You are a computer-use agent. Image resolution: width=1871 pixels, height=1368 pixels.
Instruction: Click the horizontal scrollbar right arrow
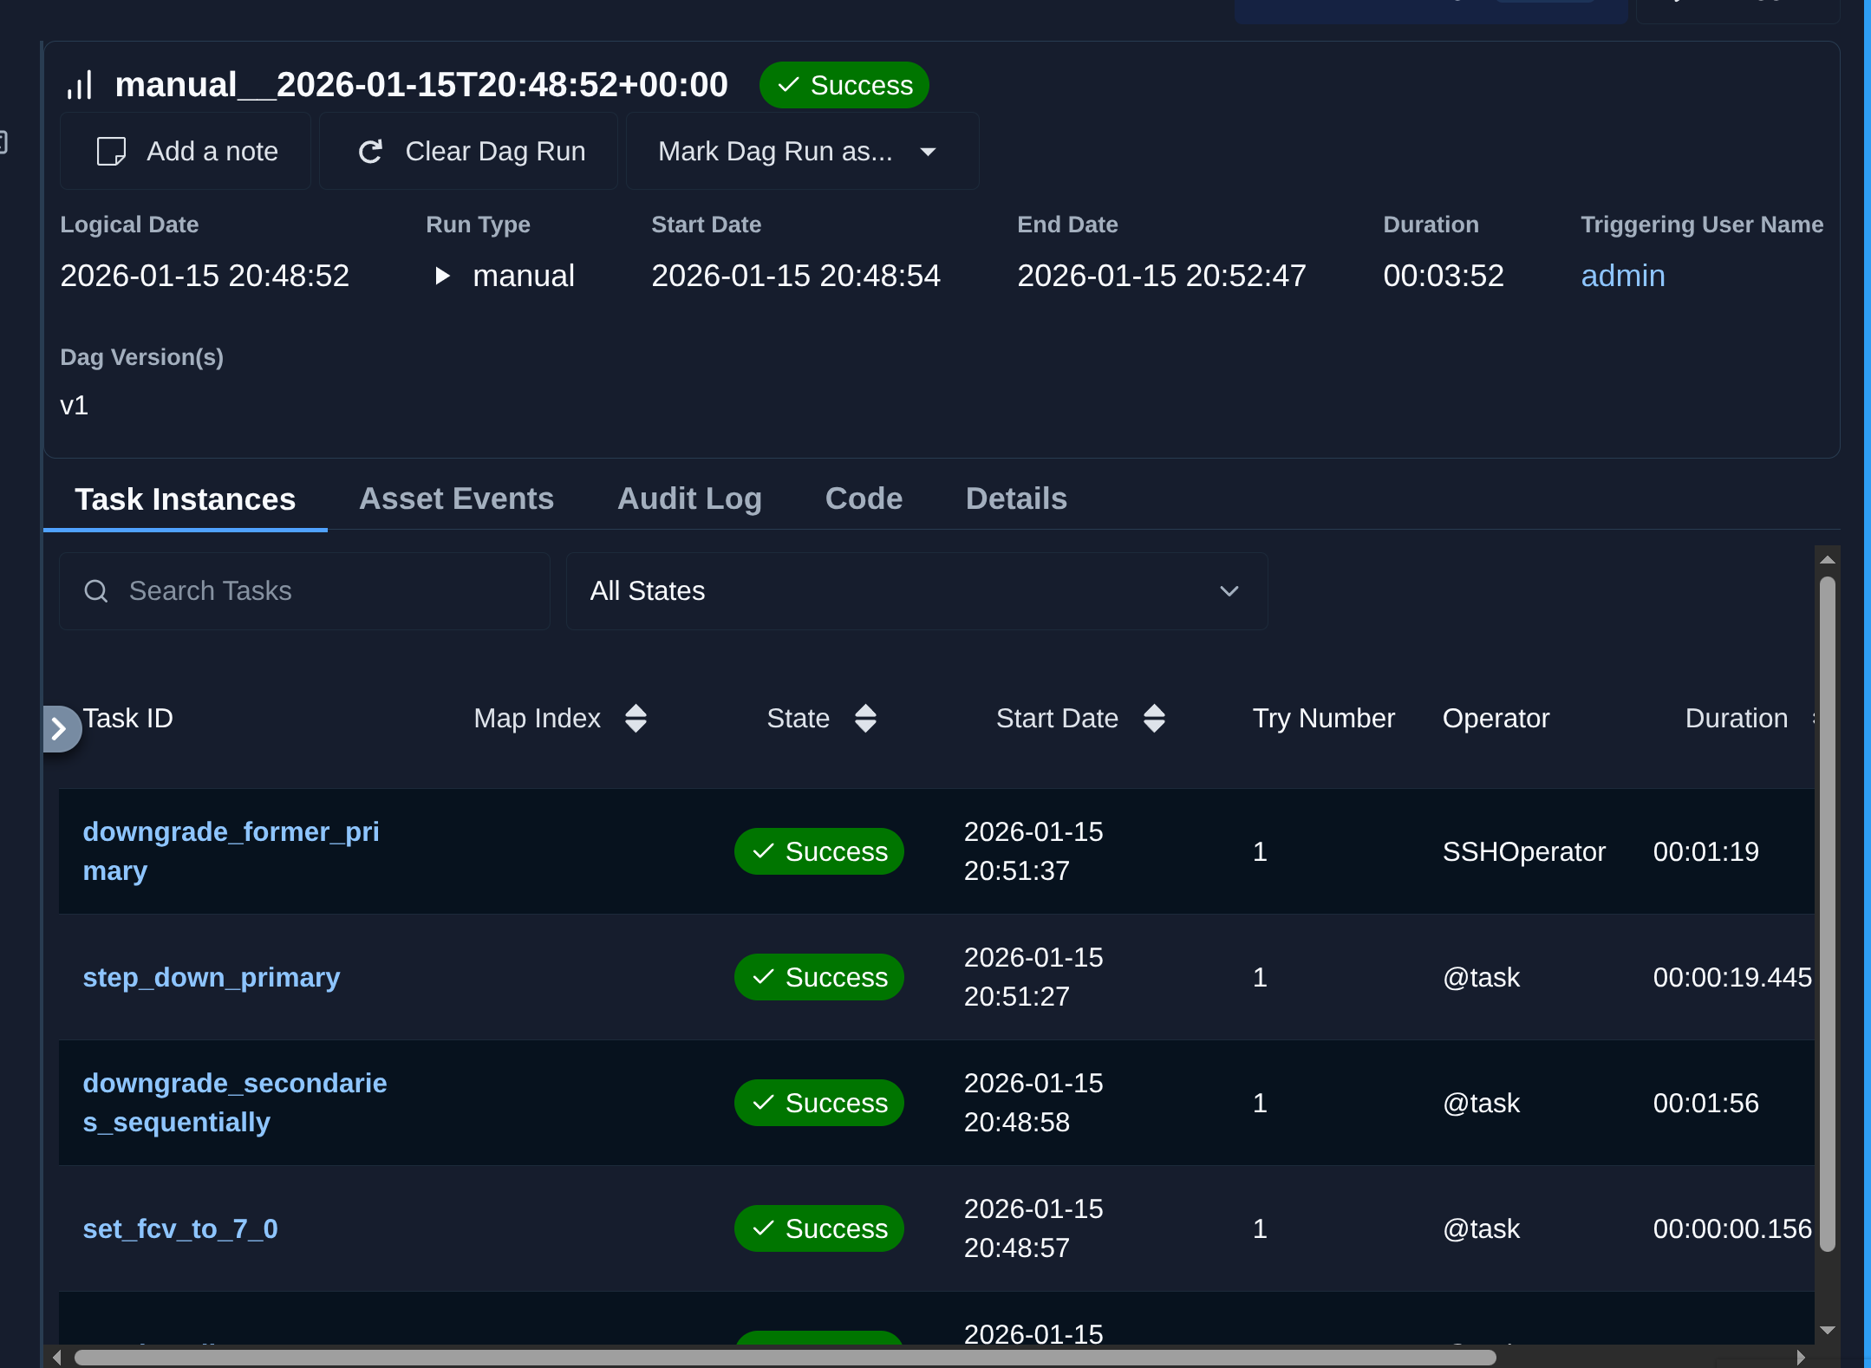[x=1801, y=1358]
